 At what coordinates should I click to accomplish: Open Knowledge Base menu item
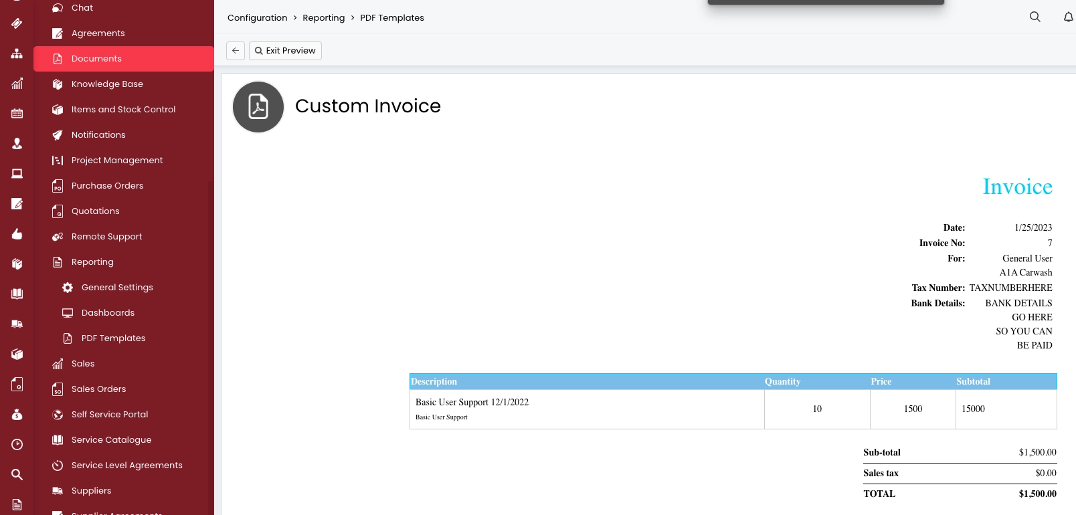(107, 84)
